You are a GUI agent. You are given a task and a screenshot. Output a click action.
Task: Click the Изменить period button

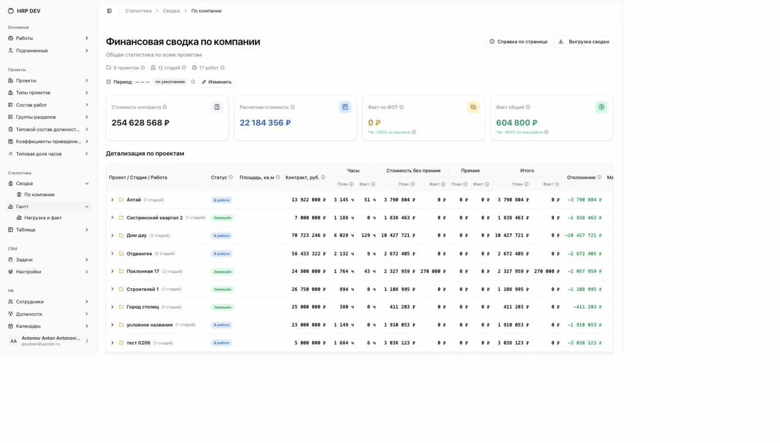pyautogui.click(x=217, y=82)
